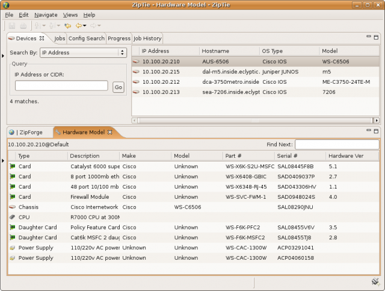Close the Hardware Model tab
Screen dimensions: 385x291
click(109, 133)
